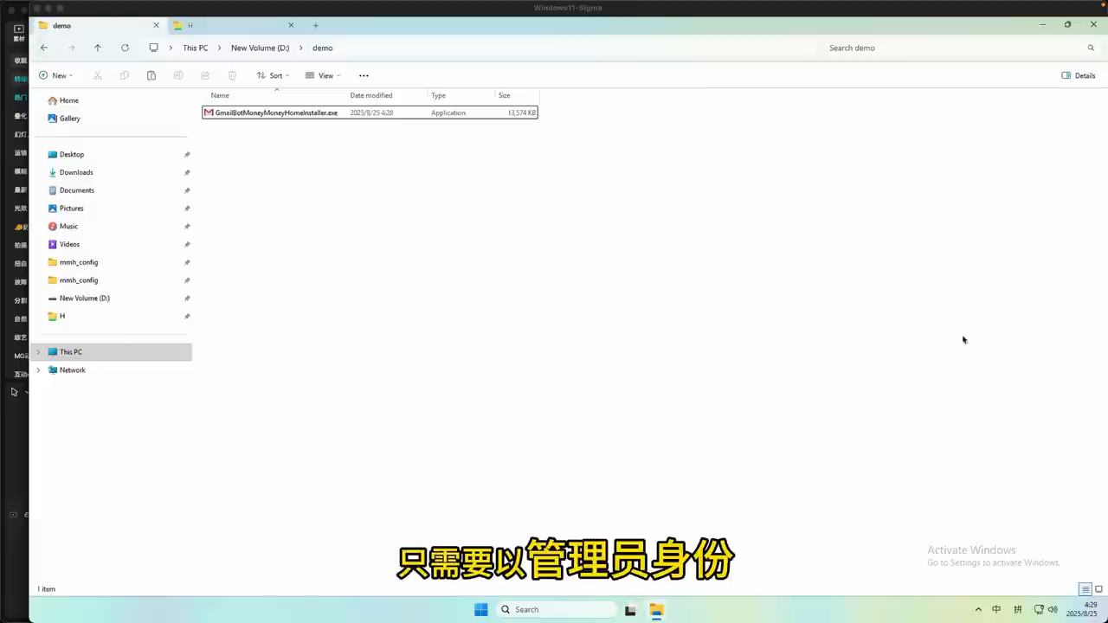Open the Windows Start button

pos(481,609)
